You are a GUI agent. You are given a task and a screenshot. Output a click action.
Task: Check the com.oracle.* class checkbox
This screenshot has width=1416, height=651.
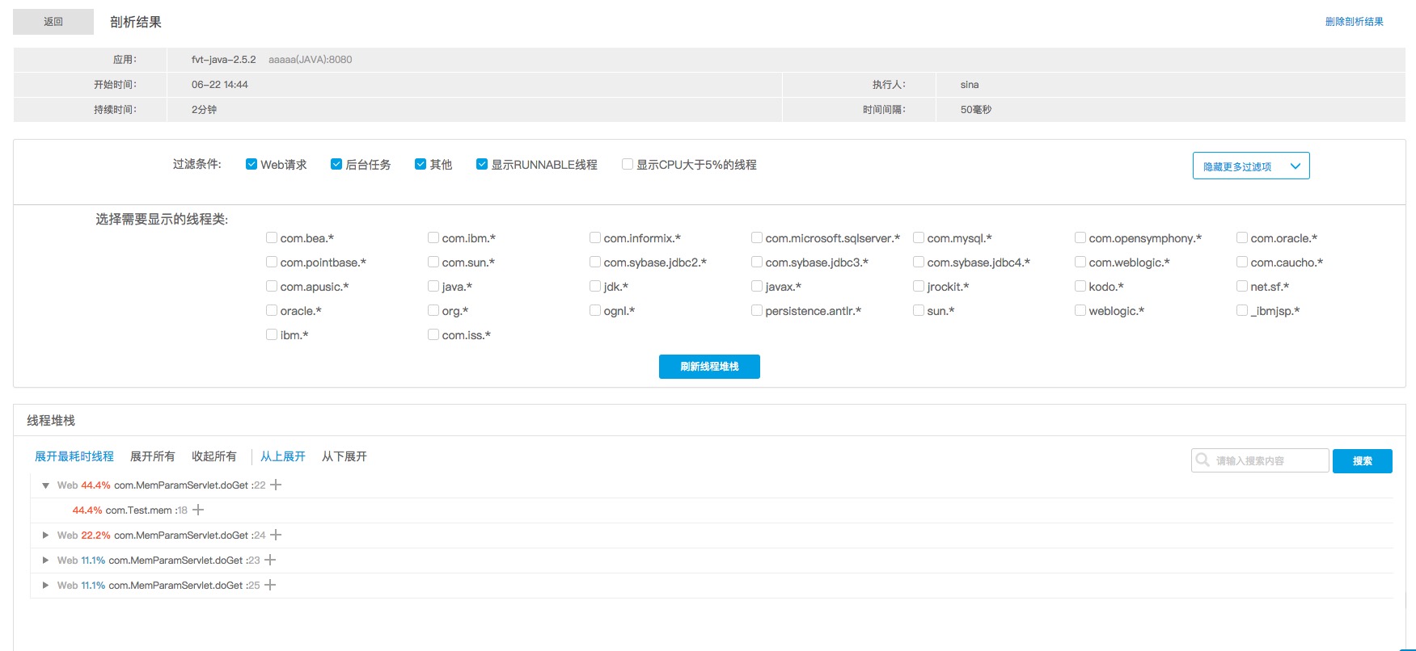tap(1242, 237)
